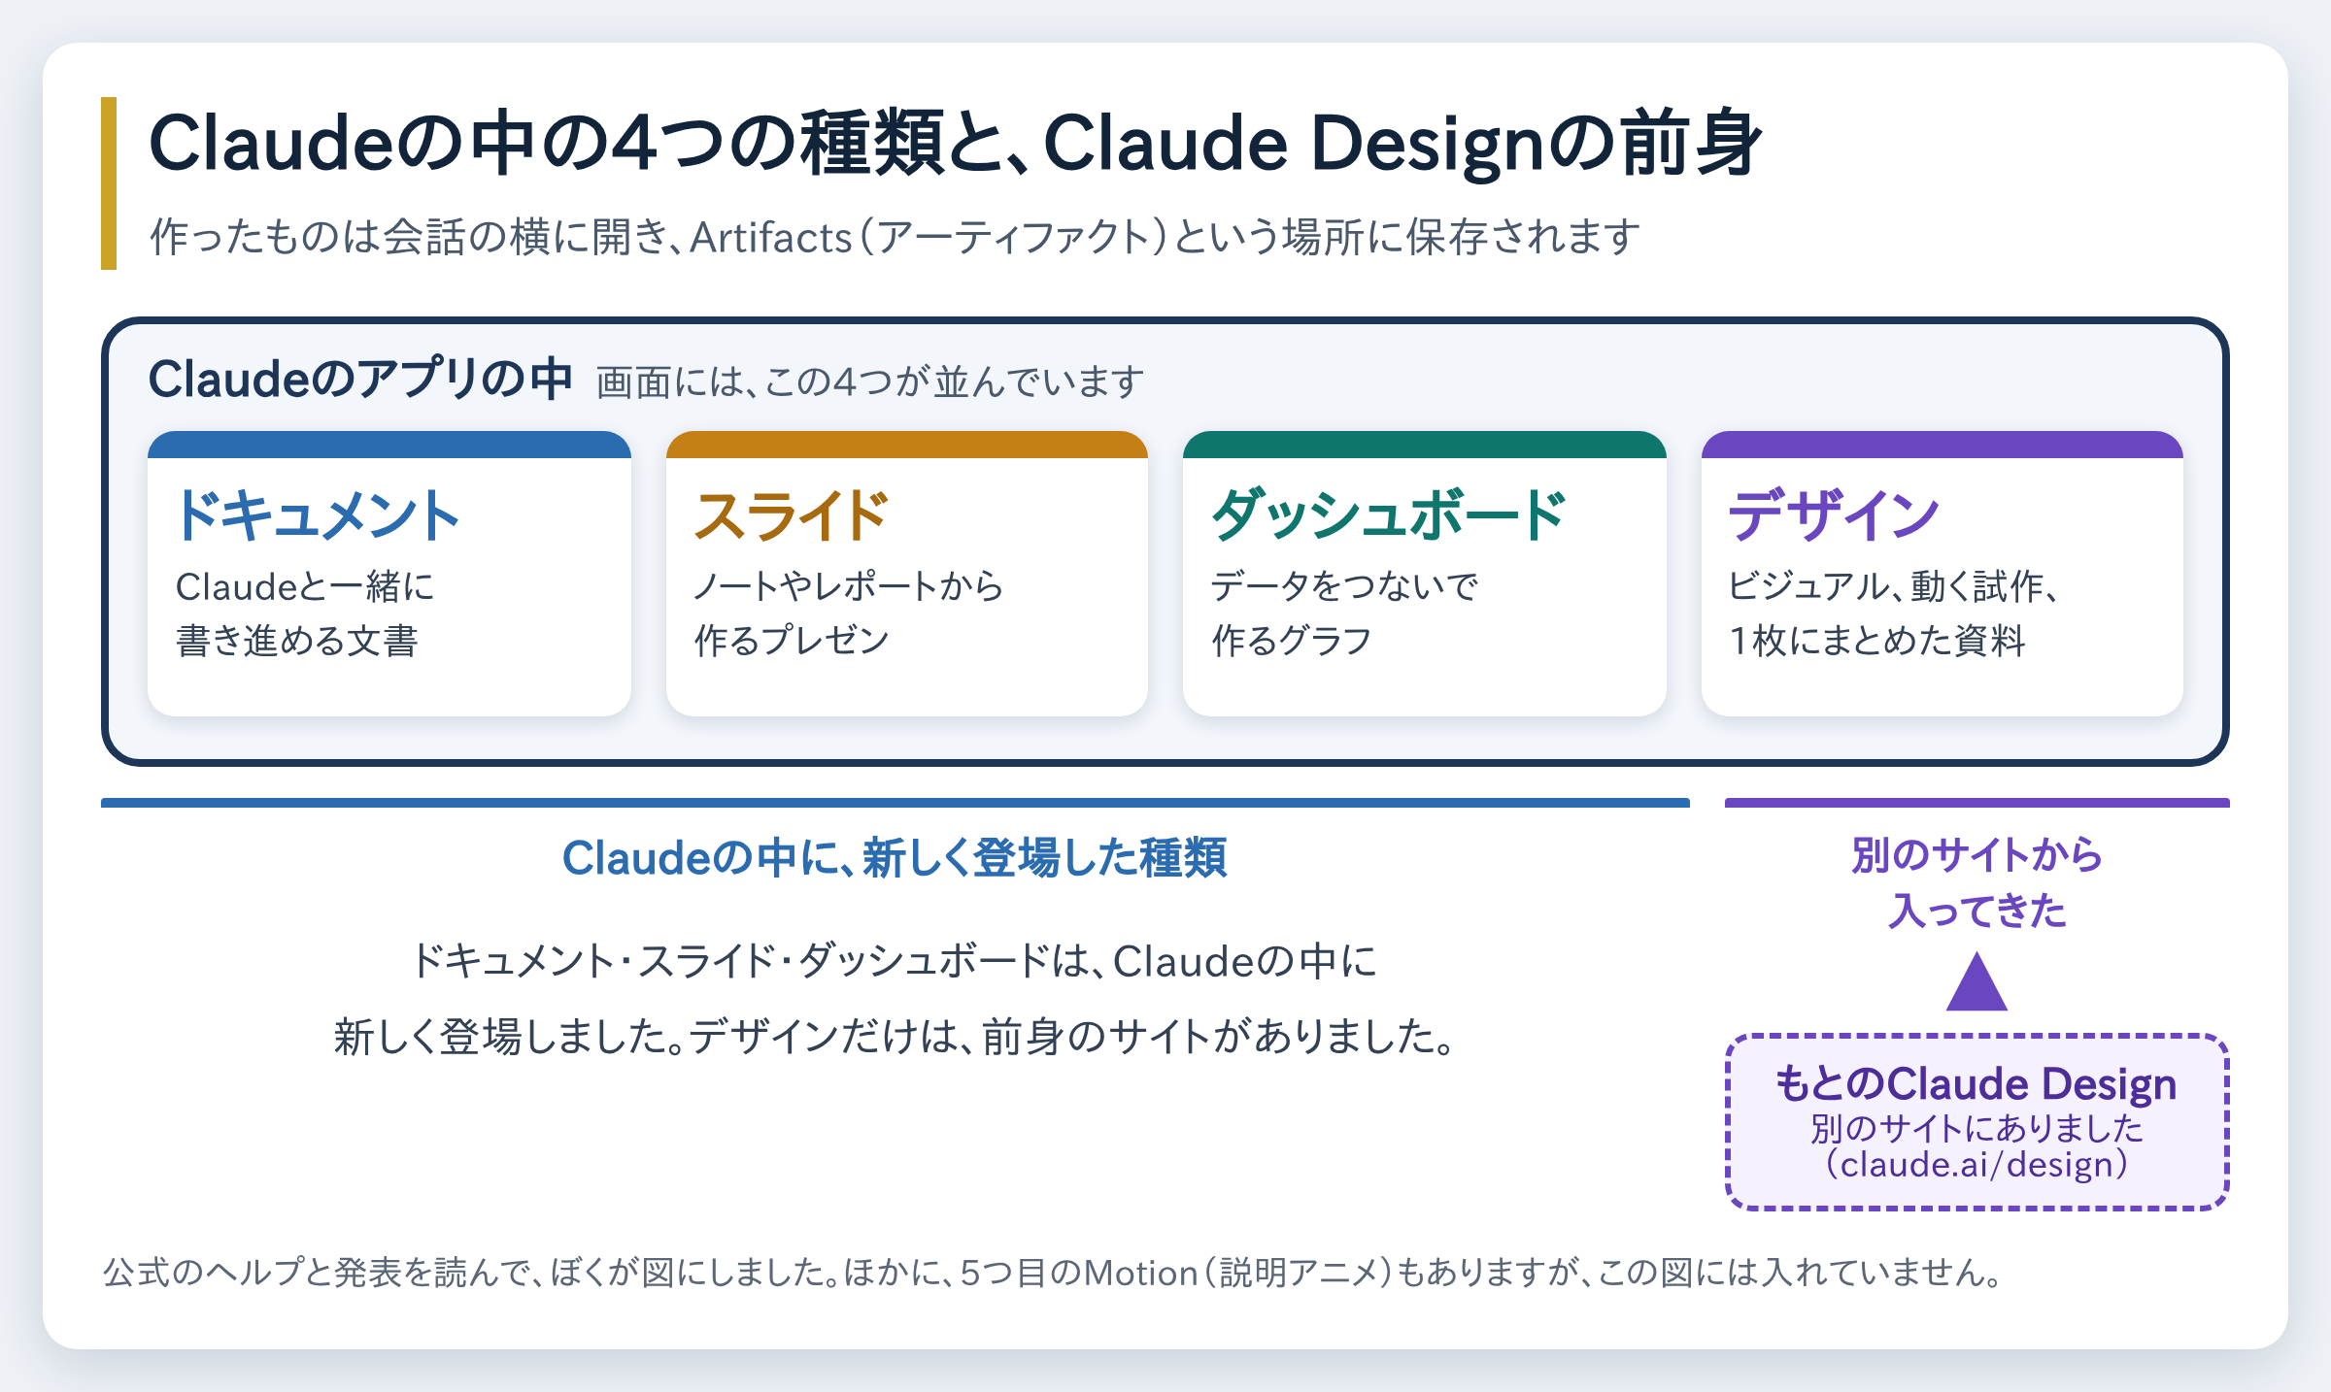Click the ダッシュボード card heading
This screenshot has height=1392, width=2331.
[1389, 514]
